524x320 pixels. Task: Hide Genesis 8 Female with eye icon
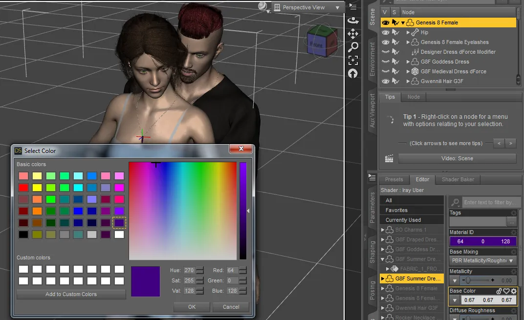point(385,22)
